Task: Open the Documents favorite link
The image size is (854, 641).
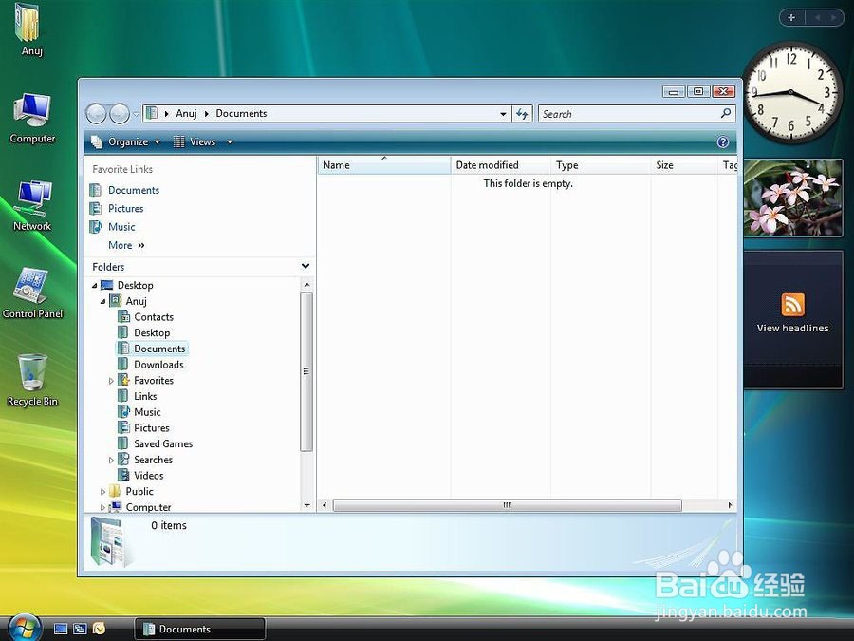Action: (134, 190)
